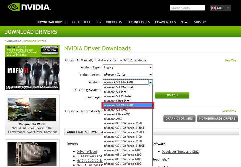Viewport: 241px width, 167px height.
Task: Open the Product Series nForce 4 dropdown
Action: pyautogui.click(x=127, y=75)
